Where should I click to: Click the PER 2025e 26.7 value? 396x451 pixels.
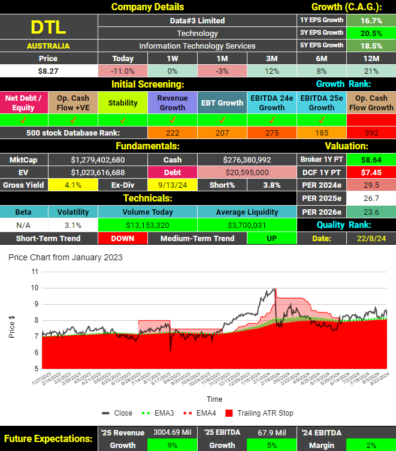pyautogui.click(x=371, y=199)
